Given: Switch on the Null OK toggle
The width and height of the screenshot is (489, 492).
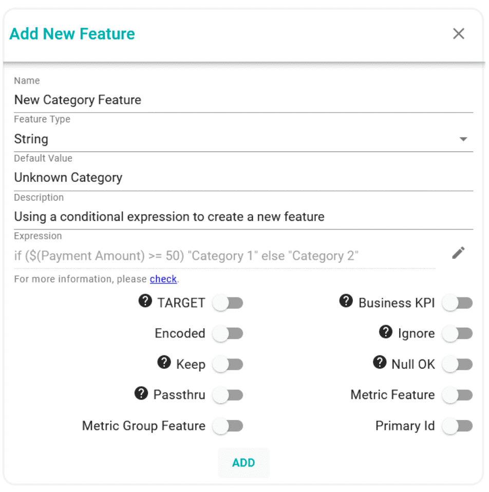Looking at the screenshot, I should point(458,365).
